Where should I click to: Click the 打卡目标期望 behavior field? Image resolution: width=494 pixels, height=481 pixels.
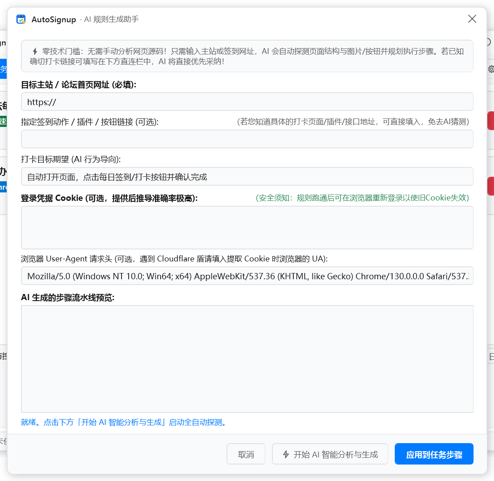click(247, 176)
